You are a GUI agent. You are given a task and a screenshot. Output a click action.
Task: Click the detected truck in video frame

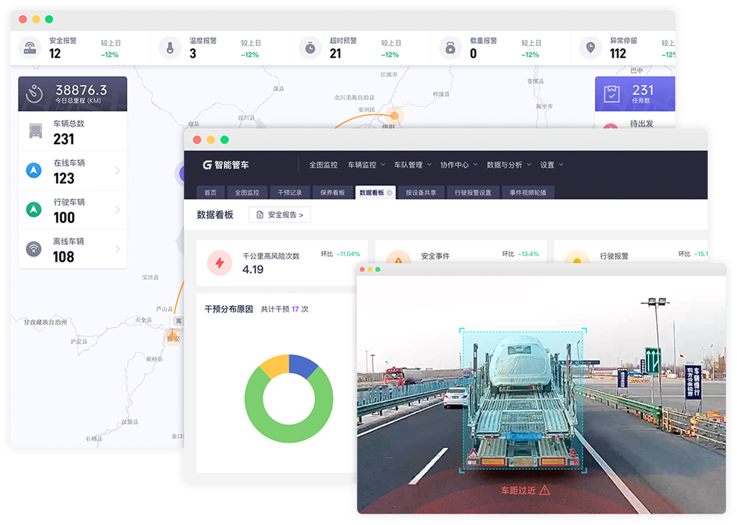523,402
